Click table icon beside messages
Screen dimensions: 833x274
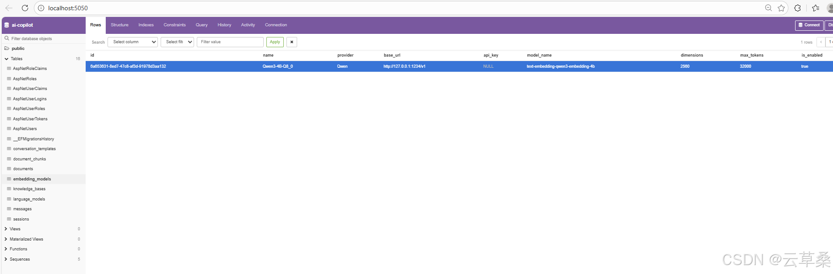point(9,209)
